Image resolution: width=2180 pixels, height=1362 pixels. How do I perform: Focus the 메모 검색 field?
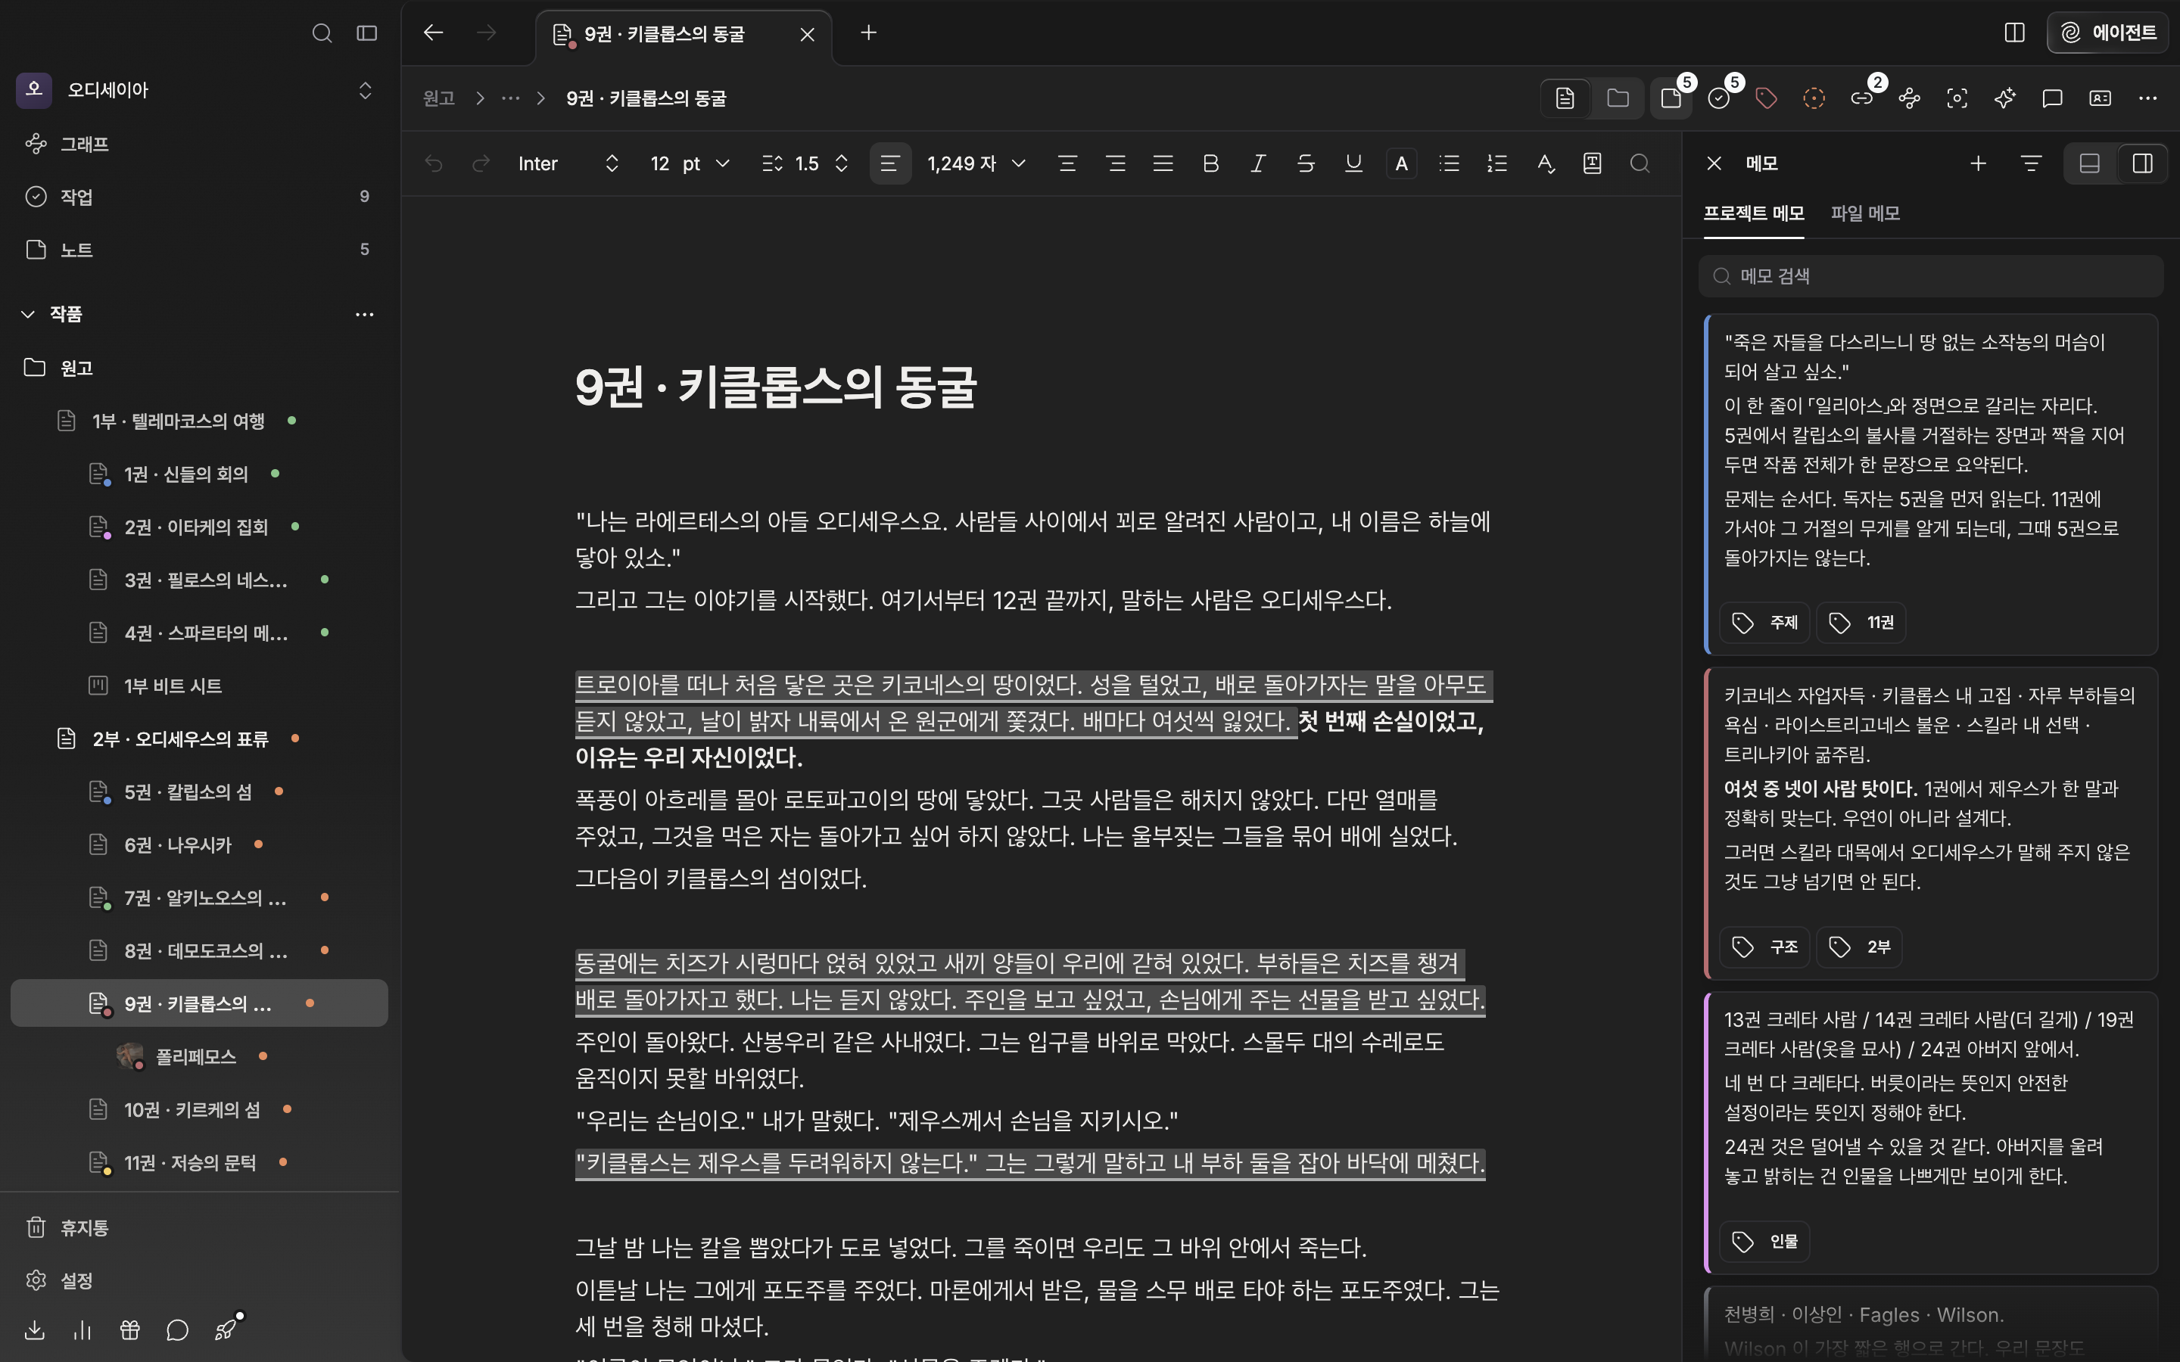[1930, 275]
